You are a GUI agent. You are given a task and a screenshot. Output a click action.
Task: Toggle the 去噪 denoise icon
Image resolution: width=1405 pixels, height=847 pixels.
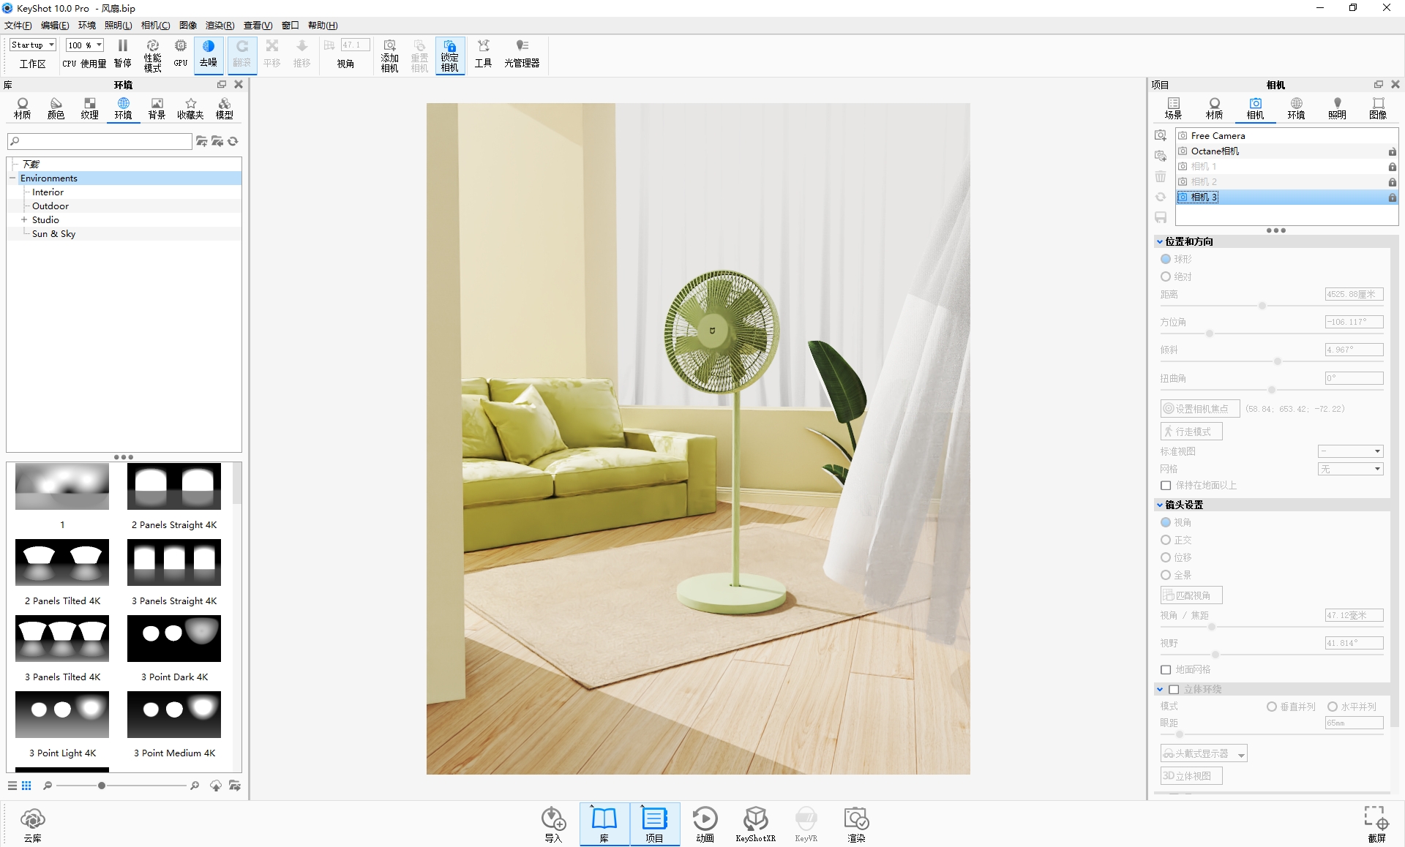[x=209, y=55]
